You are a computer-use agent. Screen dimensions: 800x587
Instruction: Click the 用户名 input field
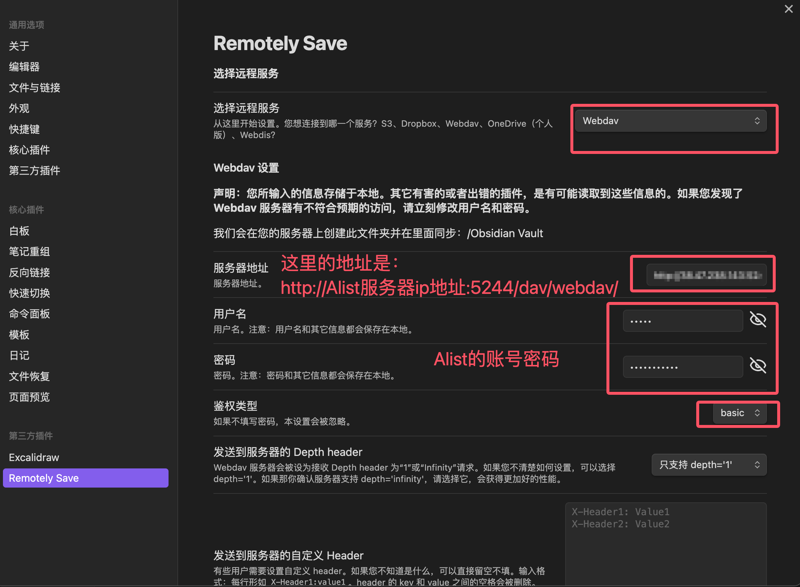pyautogui.click(x=683, y=321)
